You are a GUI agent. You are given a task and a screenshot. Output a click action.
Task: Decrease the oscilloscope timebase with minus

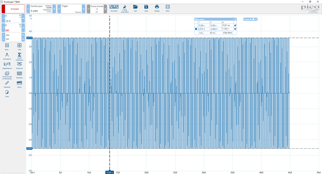click(28, 9)
